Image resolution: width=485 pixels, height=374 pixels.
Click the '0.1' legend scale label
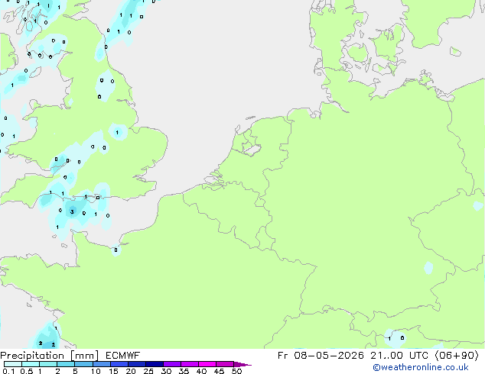8,371
